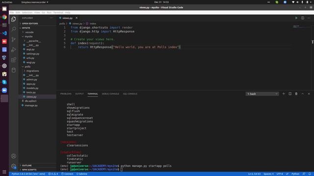Create a new terminal with plus icon
314x176 pixels.
[284, 94]
